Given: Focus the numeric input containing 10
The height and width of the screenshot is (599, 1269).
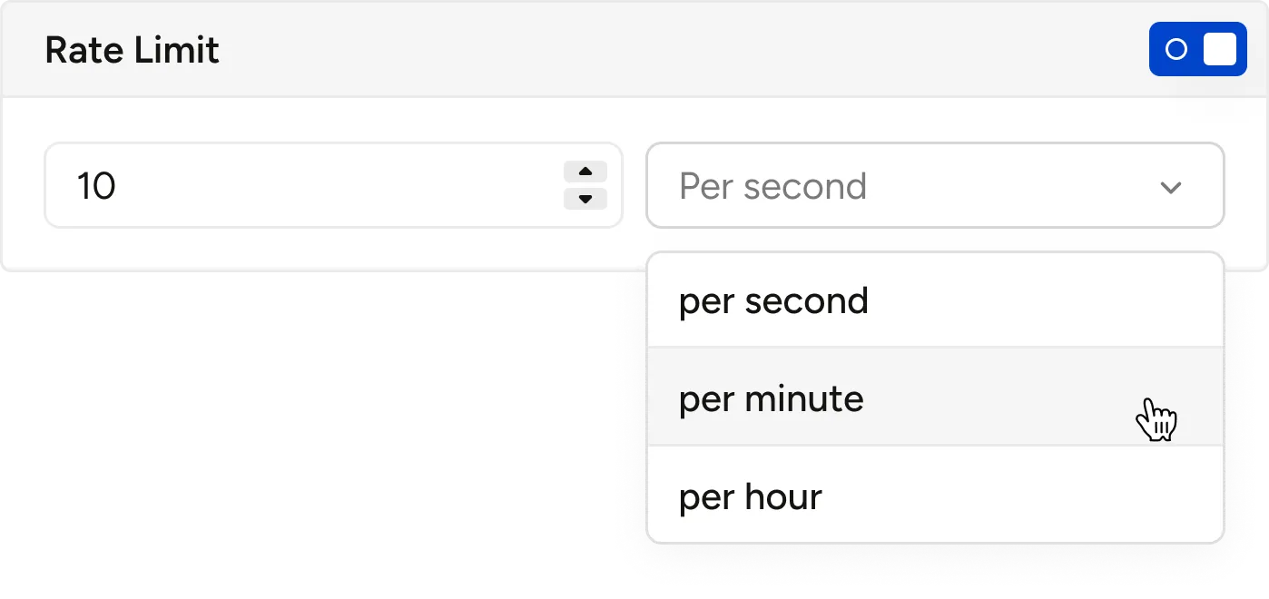Looking at the screenshot, I should pos(333,185).
